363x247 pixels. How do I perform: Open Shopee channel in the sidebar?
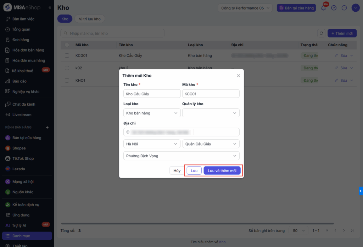(x=19, y=148)
